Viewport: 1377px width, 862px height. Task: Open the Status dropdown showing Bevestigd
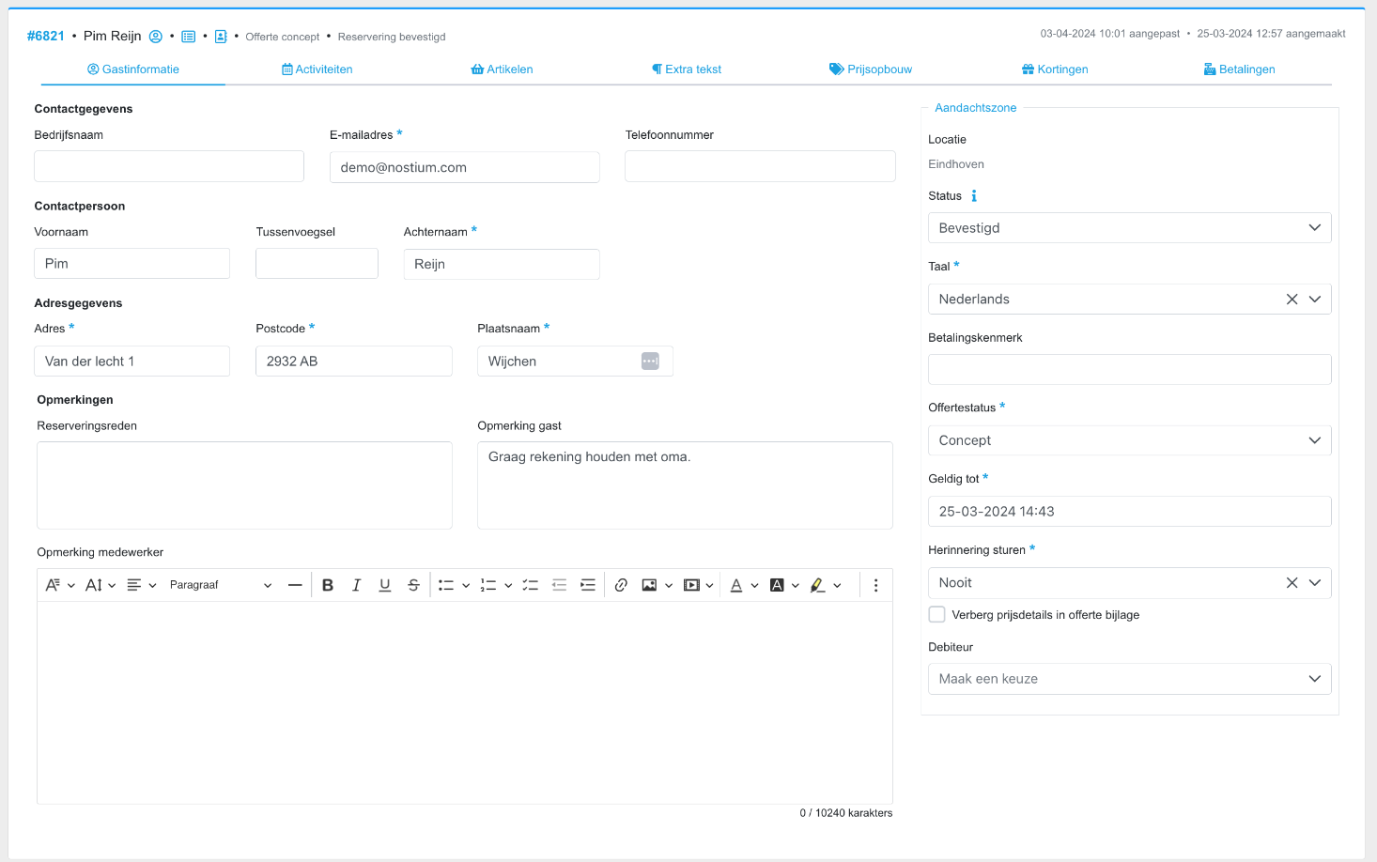tap(1129, 228)
